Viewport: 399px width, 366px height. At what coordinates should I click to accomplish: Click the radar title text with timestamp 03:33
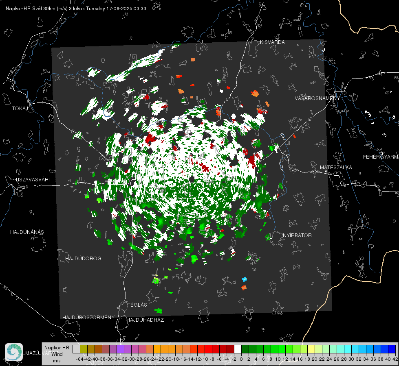click(76, 9)
